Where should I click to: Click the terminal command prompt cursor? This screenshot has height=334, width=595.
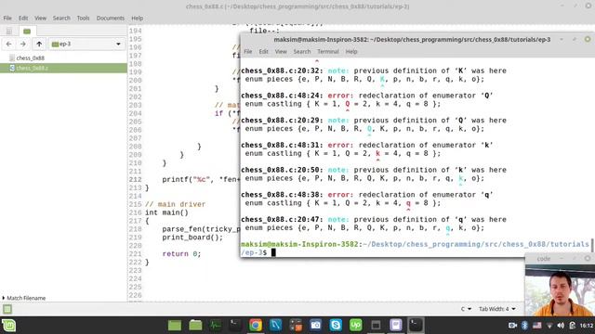pos(273,252)
